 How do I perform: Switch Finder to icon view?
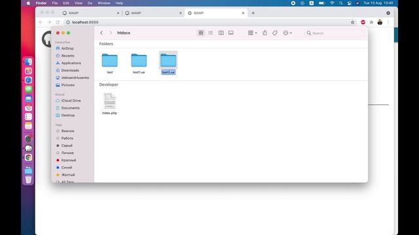(201, 33)
